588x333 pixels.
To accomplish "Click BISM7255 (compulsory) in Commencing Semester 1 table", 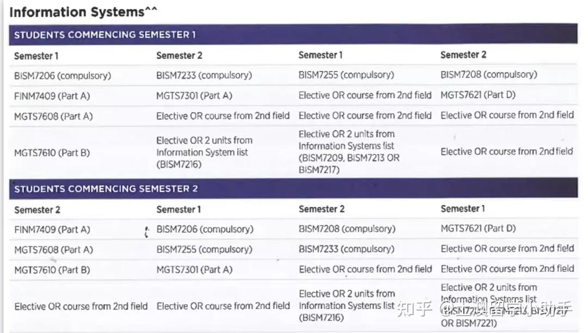I will [346, 75].
